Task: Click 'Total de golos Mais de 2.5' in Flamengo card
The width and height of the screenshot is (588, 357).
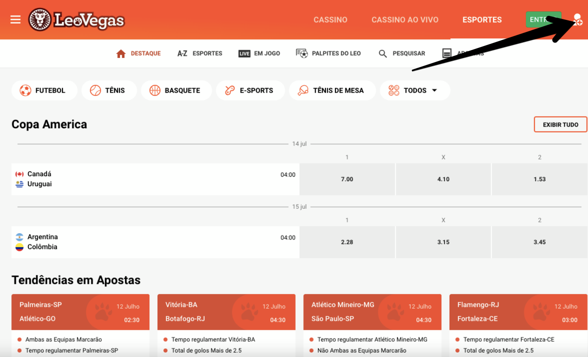Action: pos(498,350)
